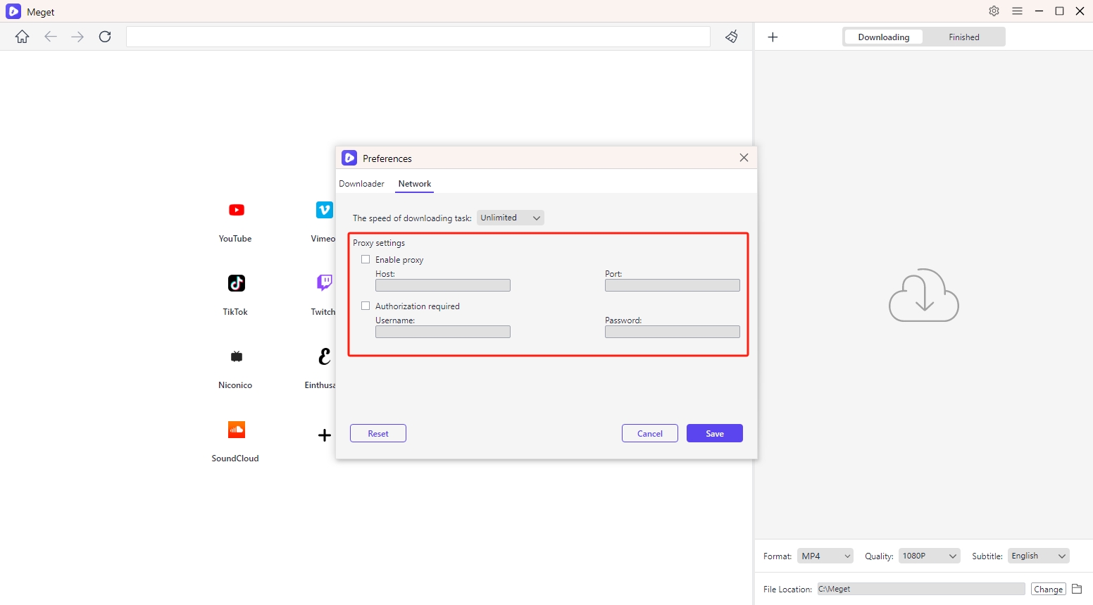
Task: Switch to Downloading tab
Action: pyautogui.click(x=884, y=37)
